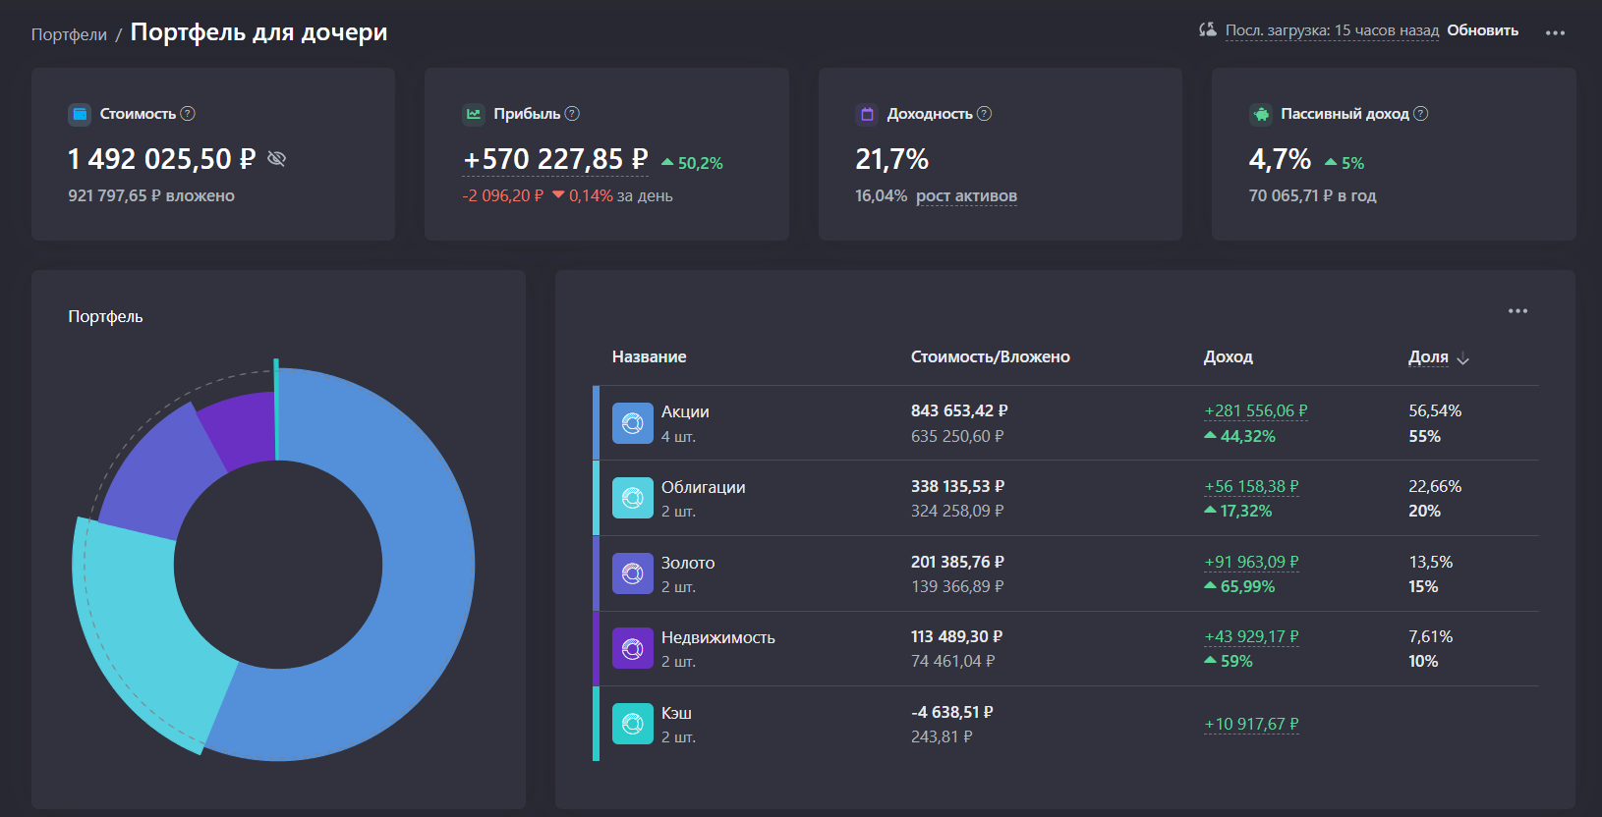Open the help tooltip next to Пассивный доход
Viewport: 1602px width, 817px height.
[1420, 114]
